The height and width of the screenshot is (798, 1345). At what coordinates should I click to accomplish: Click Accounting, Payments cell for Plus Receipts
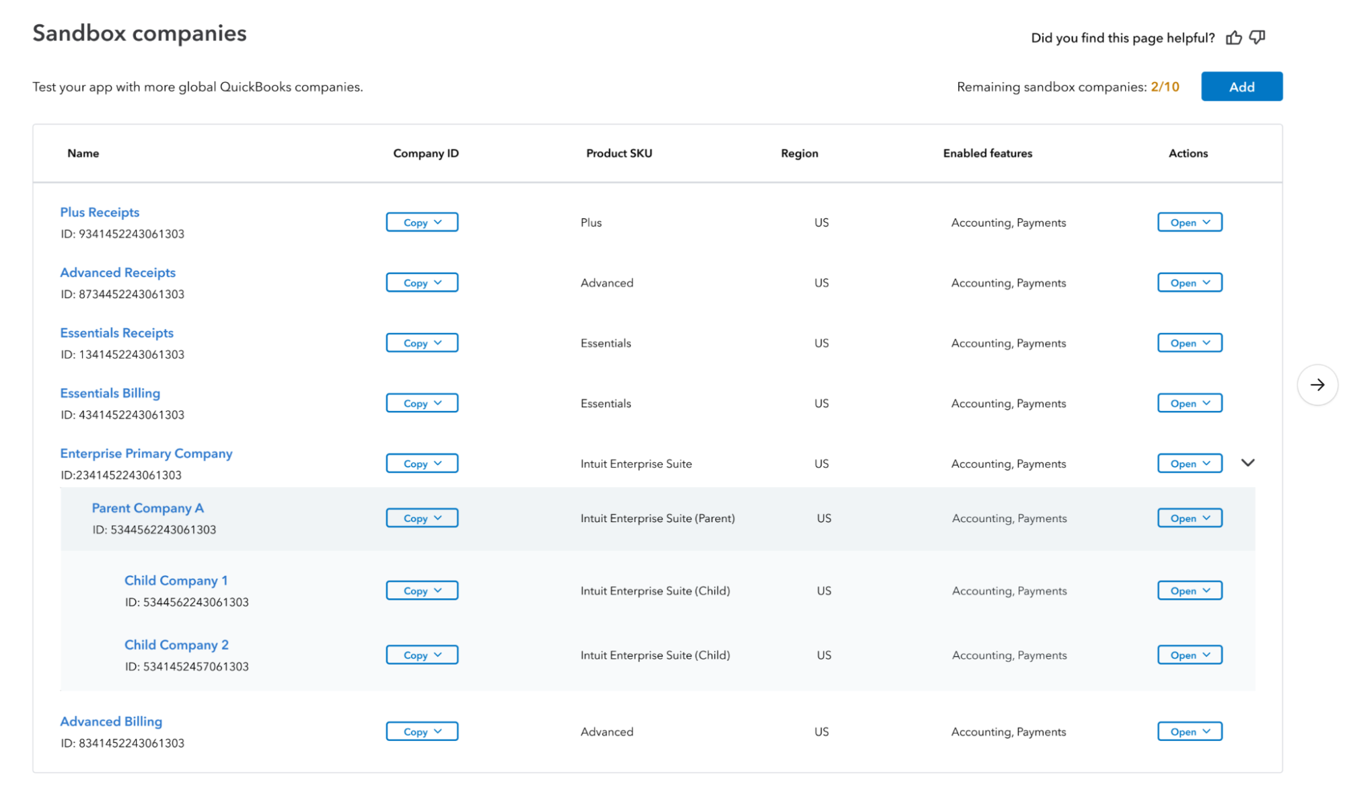pos(1008,223)
